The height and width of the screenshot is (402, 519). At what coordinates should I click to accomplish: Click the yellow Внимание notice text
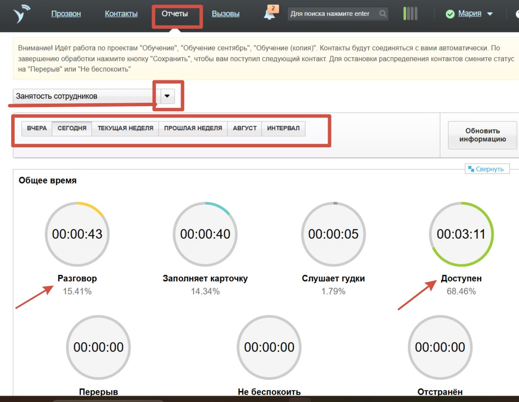(266, 59)
